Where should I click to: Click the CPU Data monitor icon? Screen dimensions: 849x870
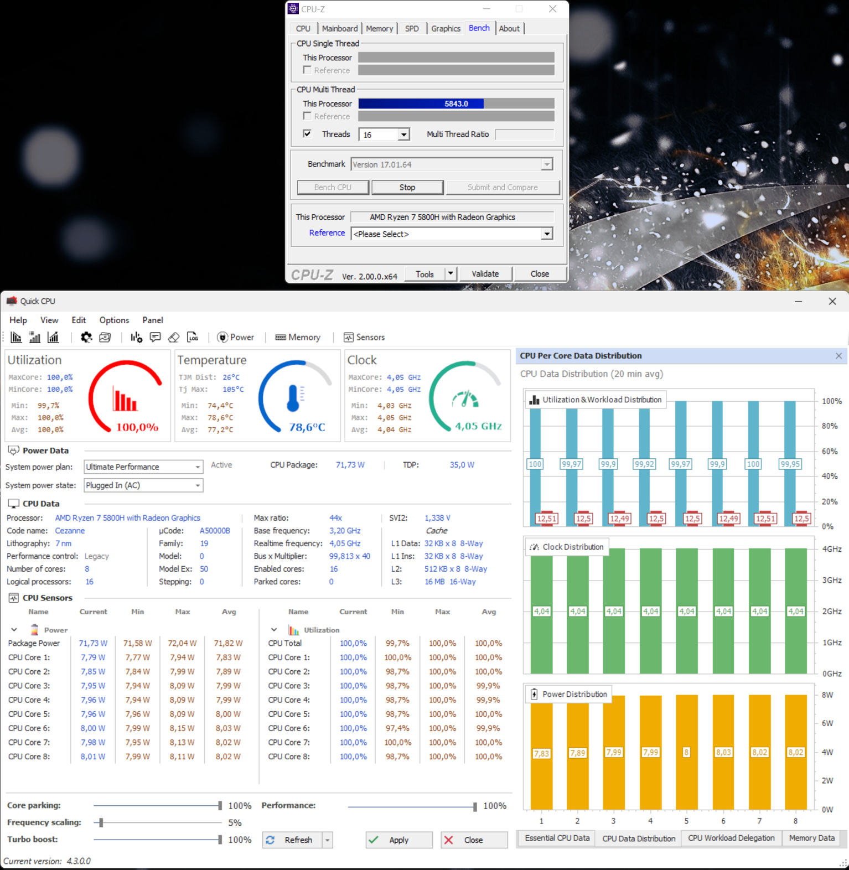[13, 504]
